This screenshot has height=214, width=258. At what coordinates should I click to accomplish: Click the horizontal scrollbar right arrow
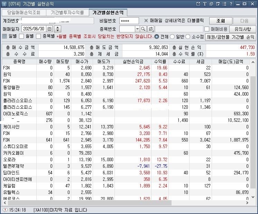[x=247, y=203]
